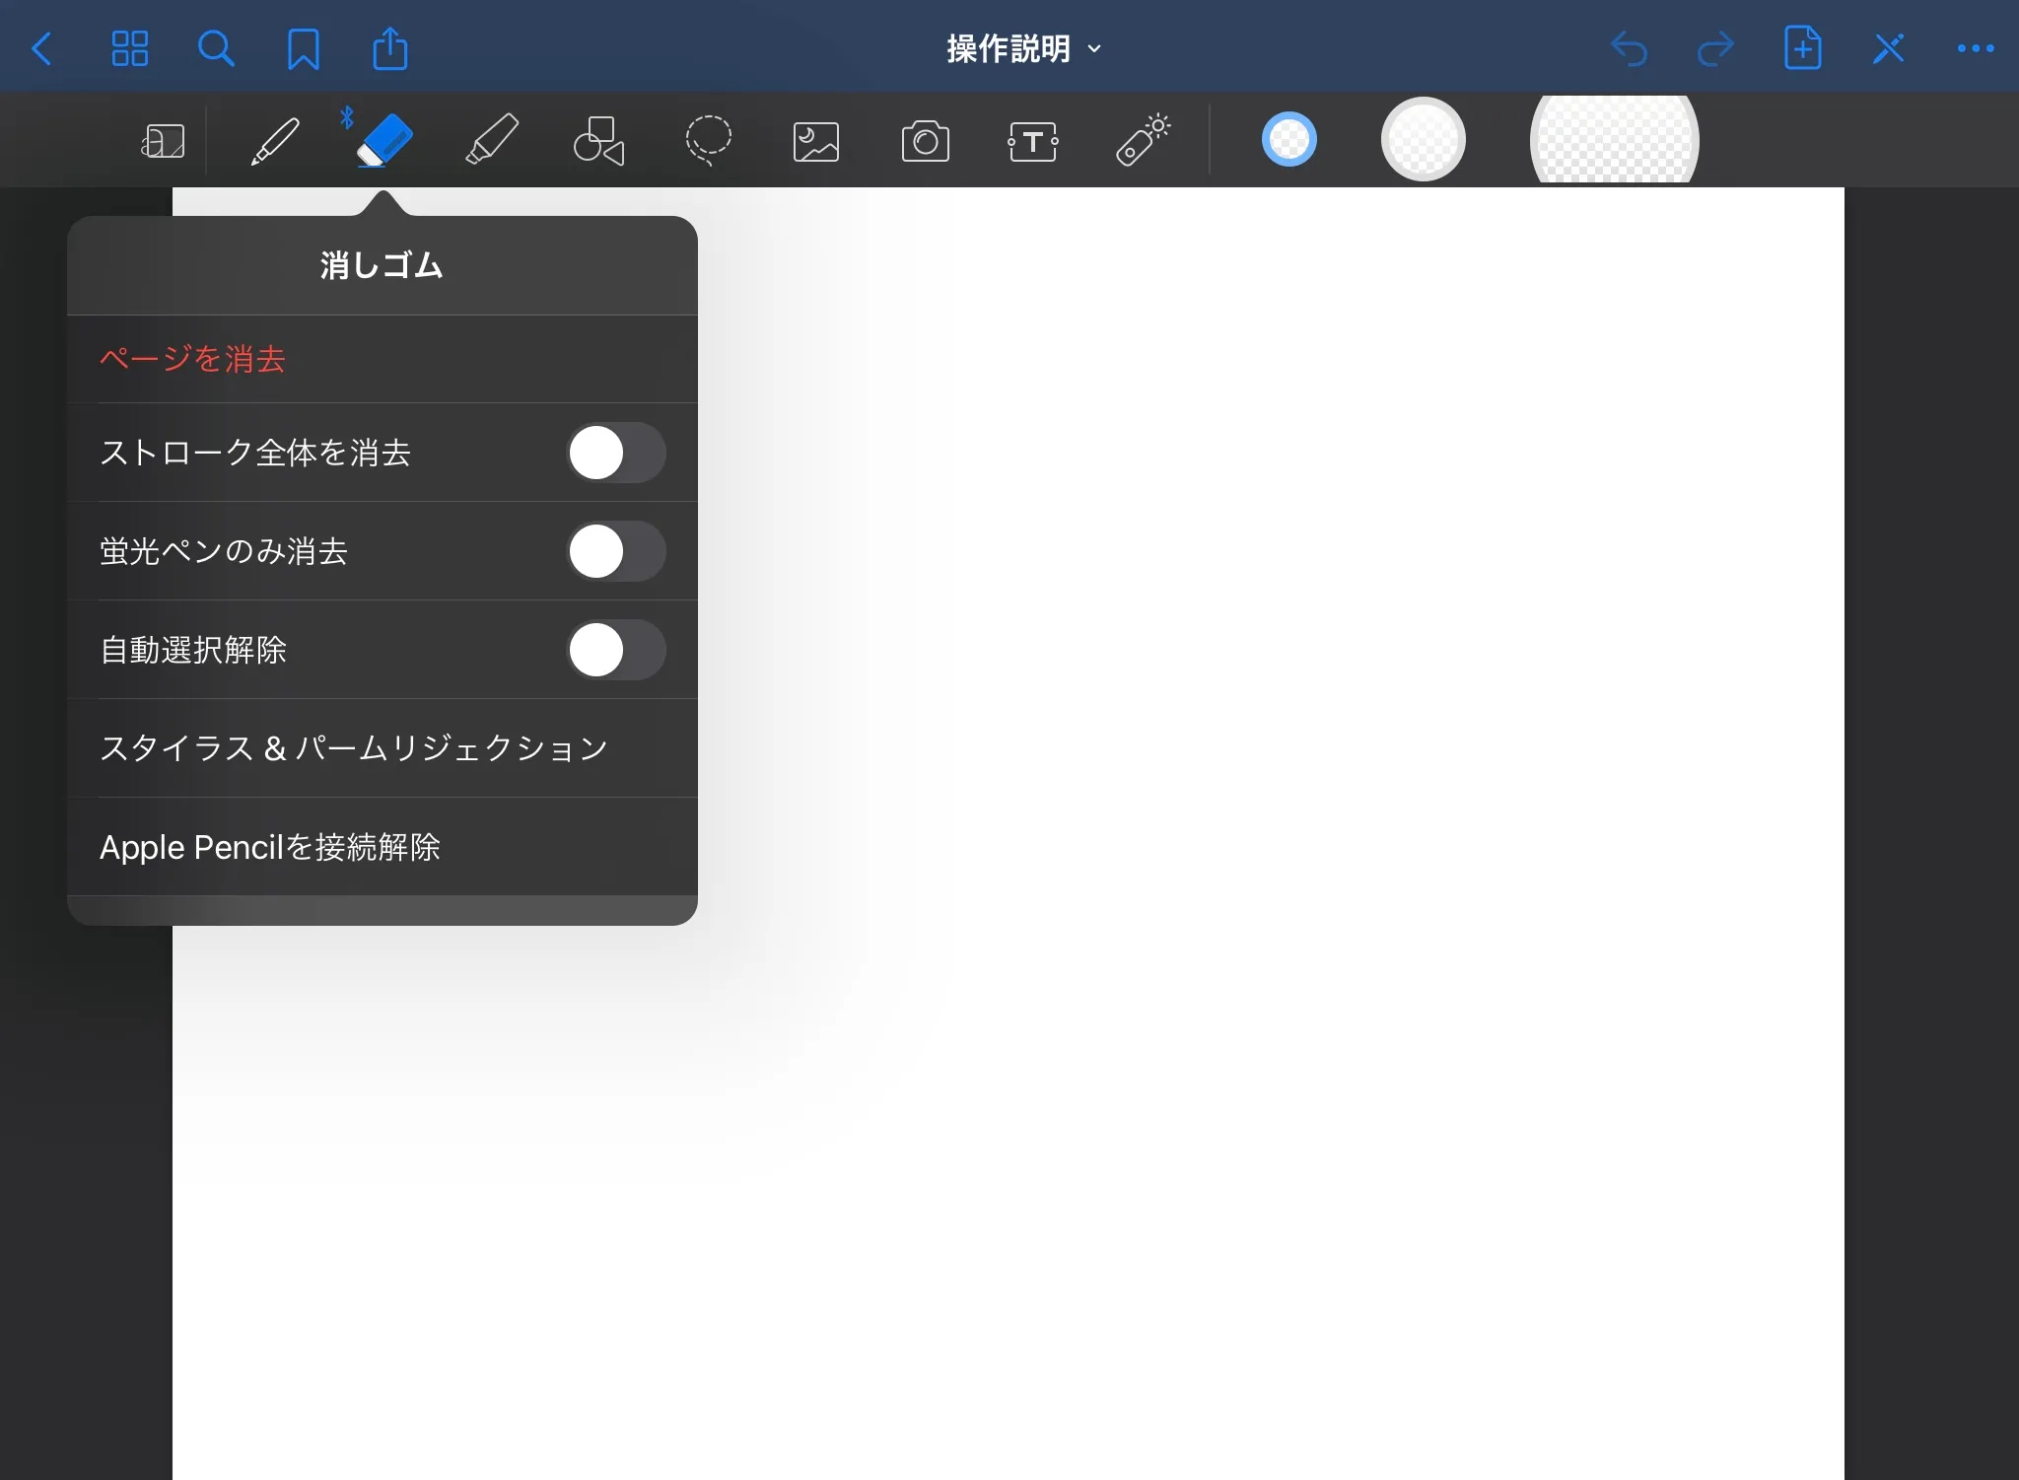Select the Laser pointer tool

pos(1143,141)
